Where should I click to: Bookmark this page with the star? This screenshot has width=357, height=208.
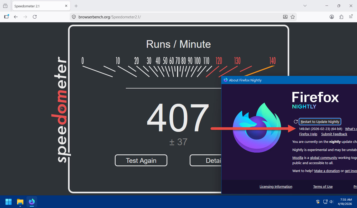pos(293,17)
